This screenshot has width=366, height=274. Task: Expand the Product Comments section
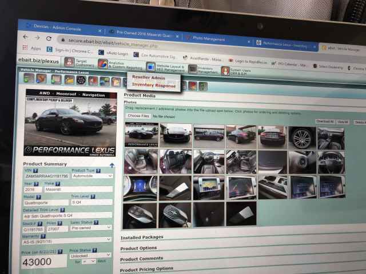pyautogui.click(x=141, y=259)
